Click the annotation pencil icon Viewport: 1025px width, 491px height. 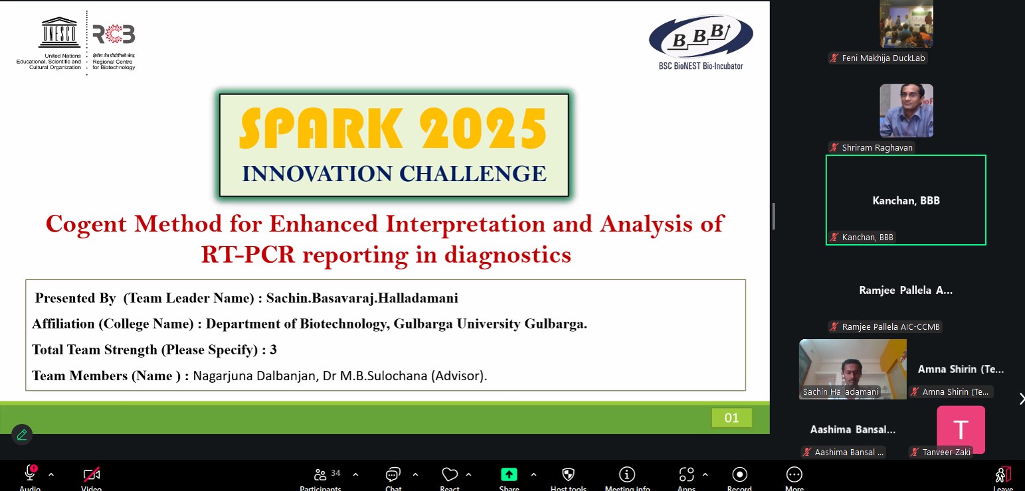click(x=22, y=435)
